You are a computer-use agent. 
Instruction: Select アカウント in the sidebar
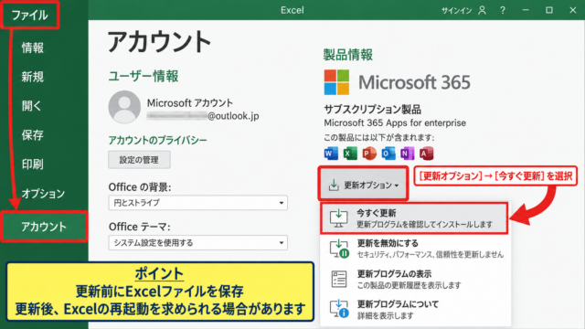pos(44,227)
